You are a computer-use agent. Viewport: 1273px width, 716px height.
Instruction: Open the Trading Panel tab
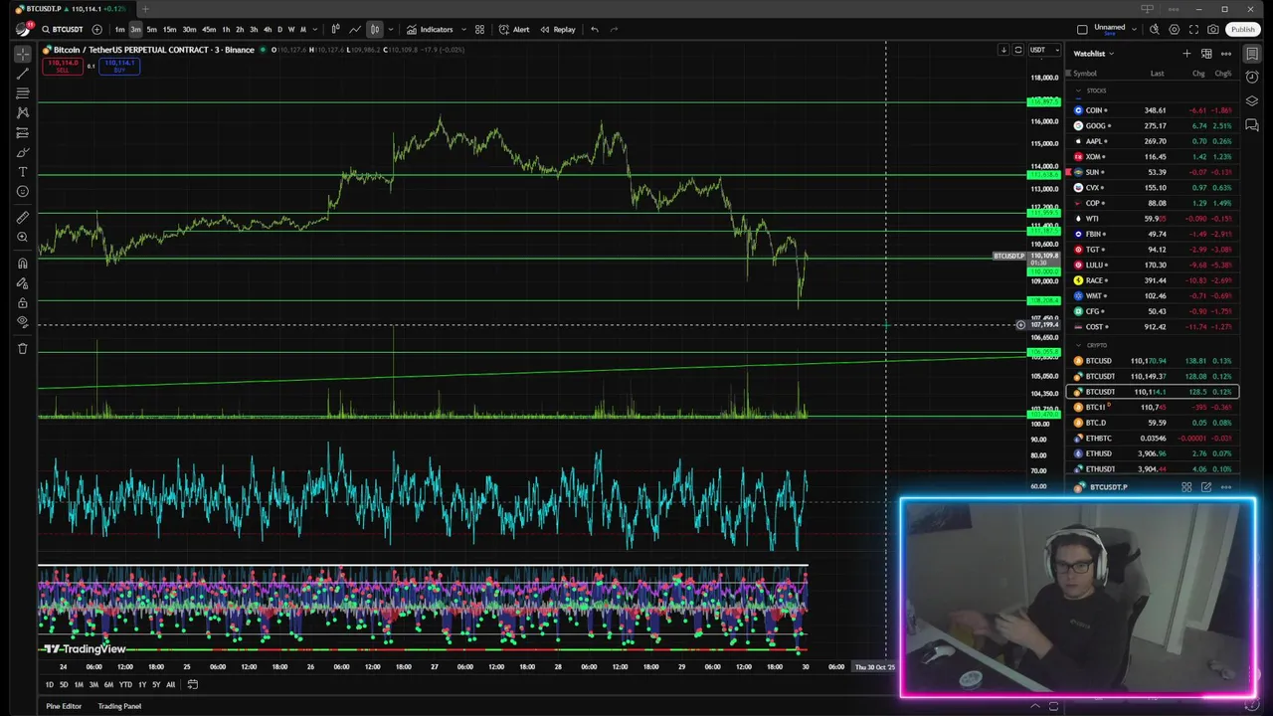point(119,706)
